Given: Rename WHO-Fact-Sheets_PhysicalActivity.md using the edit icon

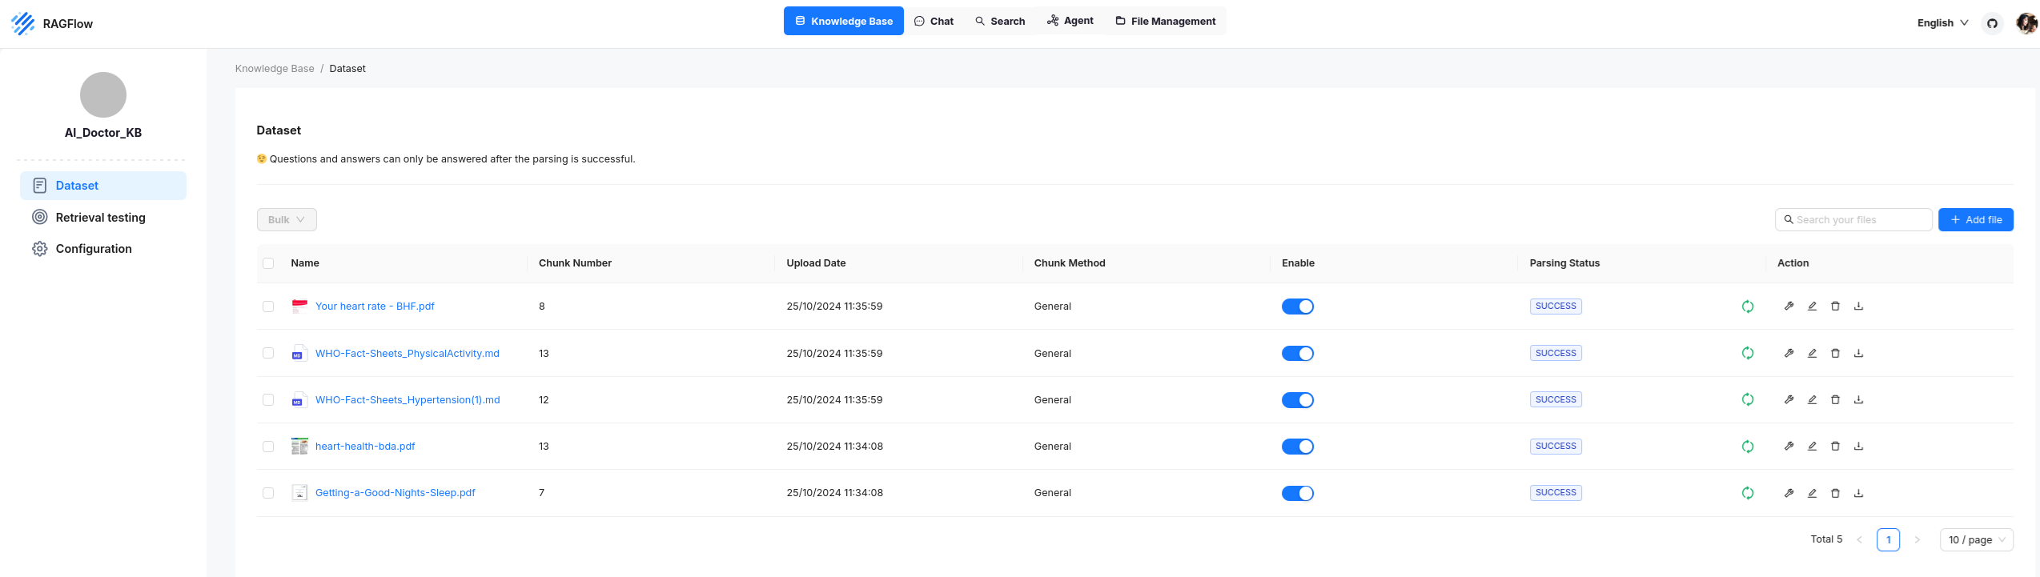Looking at the screenshot, I should pyautogui.click(x=1812, y=354).
